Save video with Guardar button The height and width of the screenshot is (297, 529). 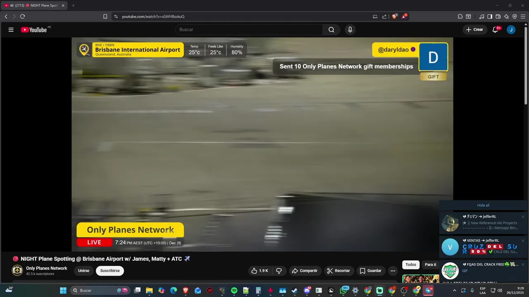point(370,271)
